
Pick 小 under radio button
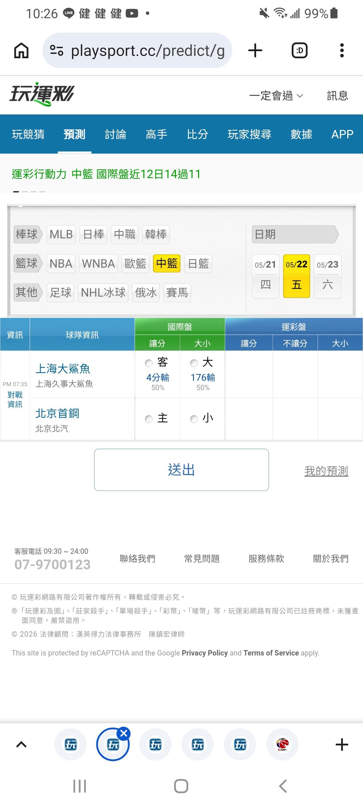tap(194, 419)
